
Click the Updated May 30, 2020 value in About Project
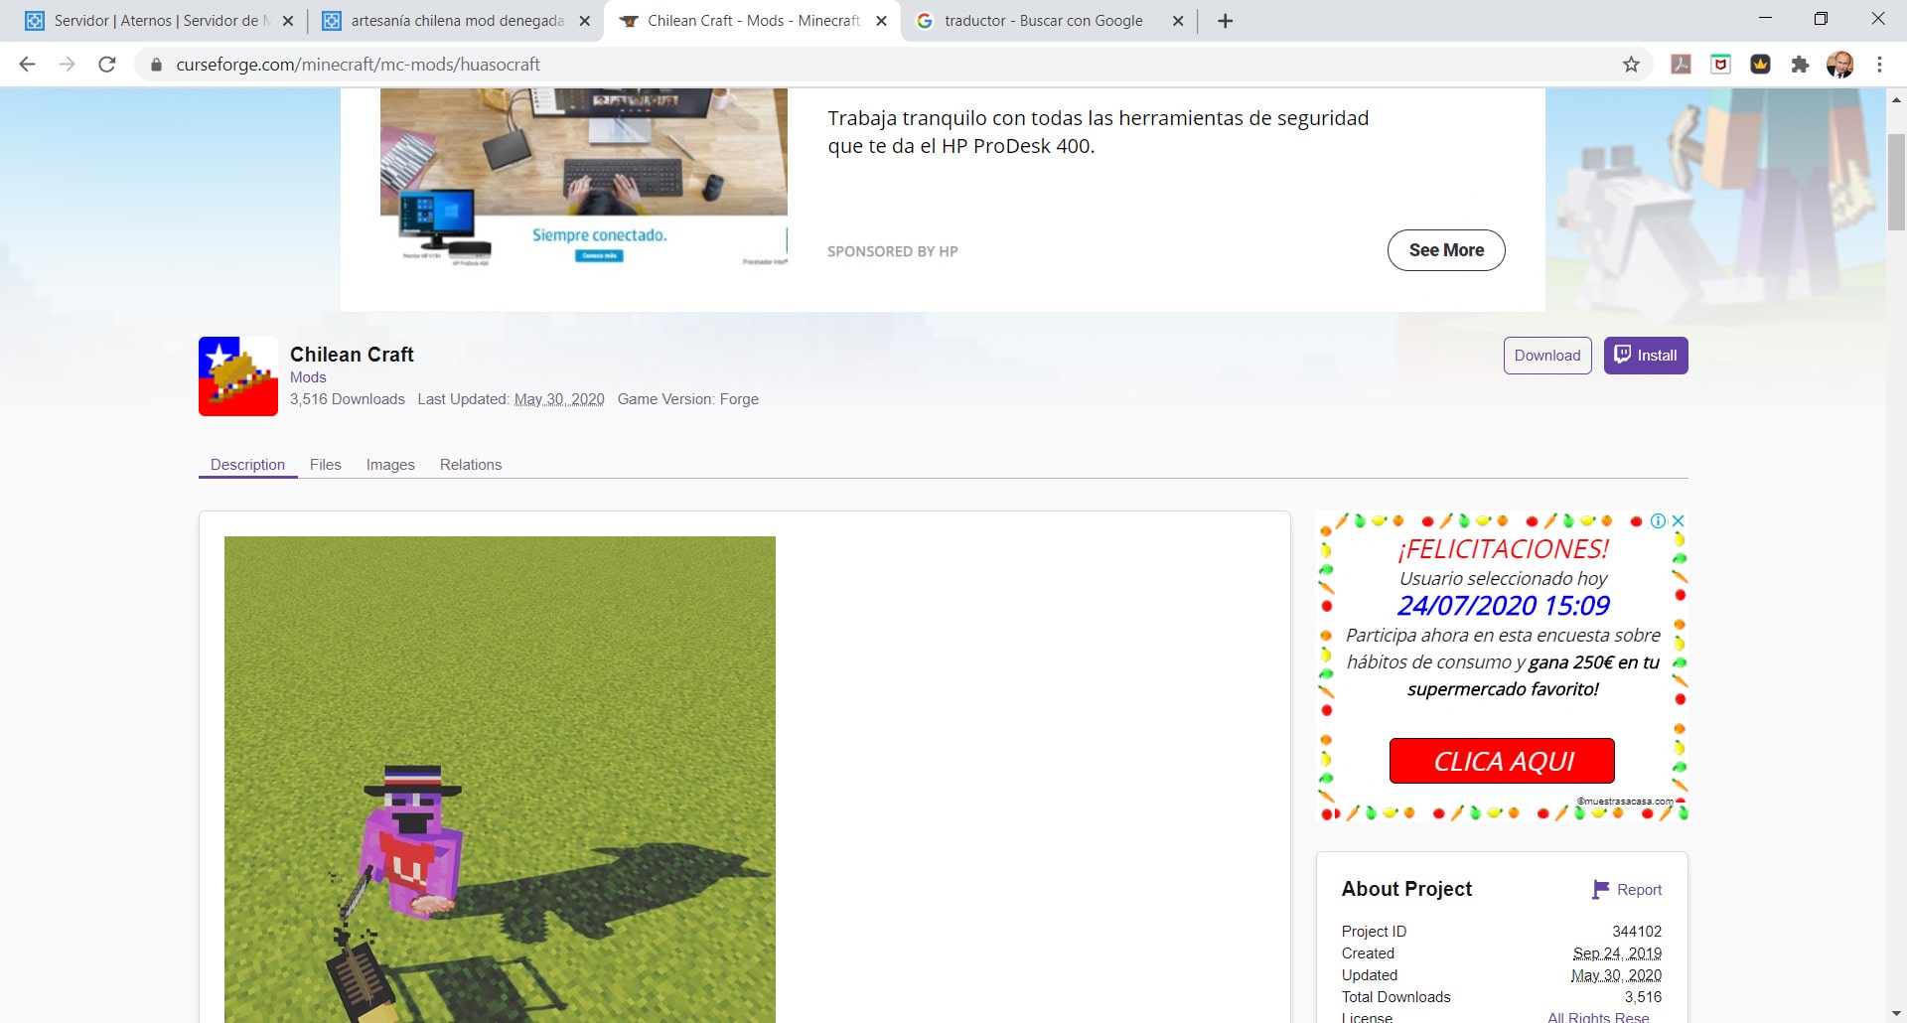[x=1616, y=975]
